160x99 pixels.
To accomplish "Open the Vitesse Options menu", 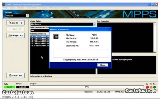I will pyautogui.click(x=31, y=8).
